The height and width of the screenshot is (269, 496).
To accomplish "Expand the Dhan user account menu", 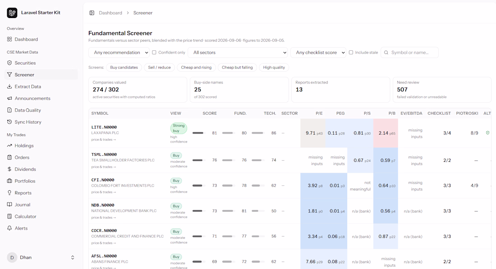I will pos(41,257).
